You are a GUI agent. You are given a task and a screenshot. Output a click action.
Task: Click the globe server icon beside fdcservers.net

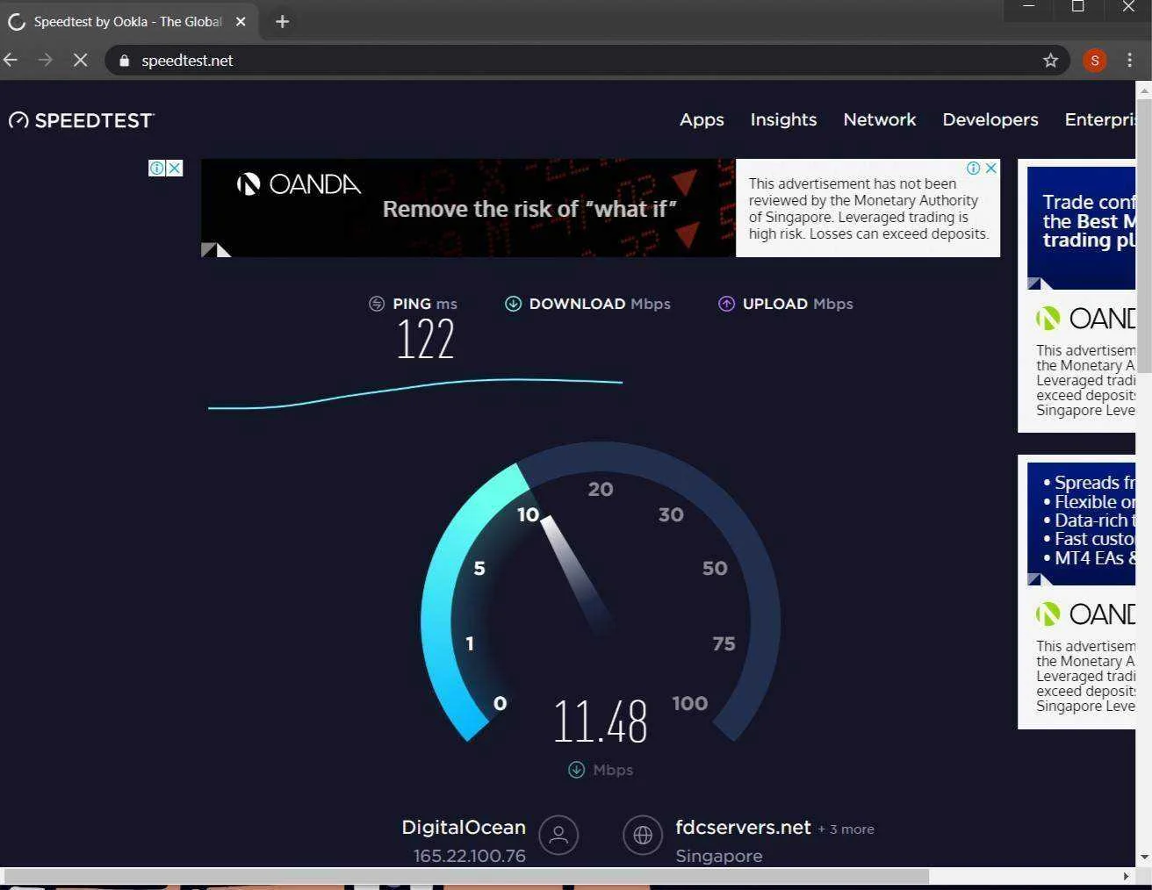coord(643,835)
